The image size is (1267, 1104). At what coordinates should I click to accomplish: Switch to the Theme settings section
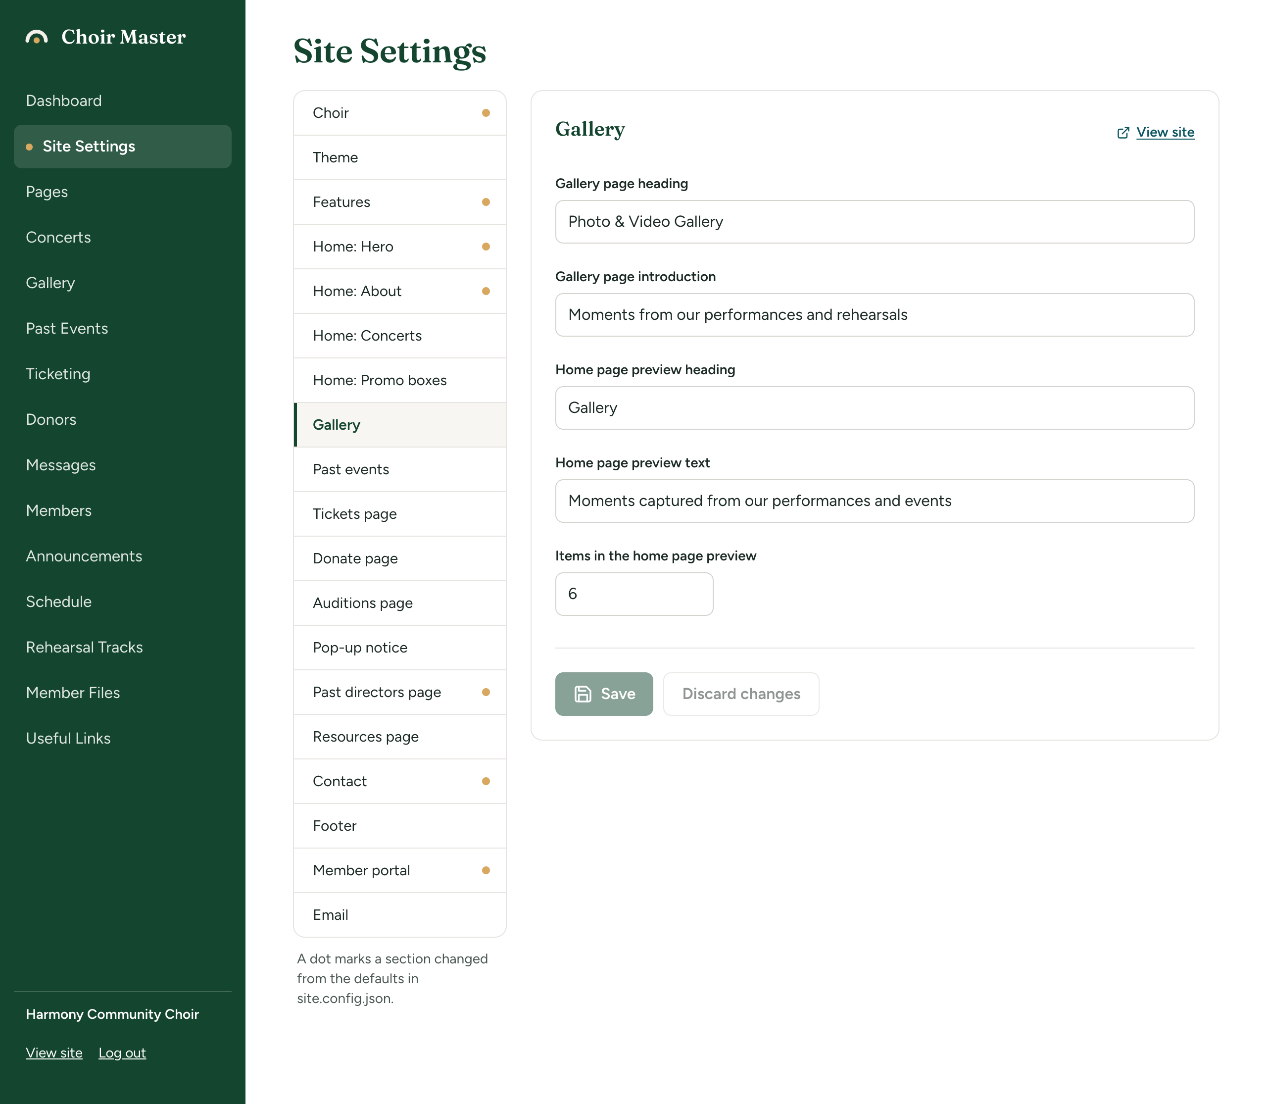tap(400, 158)
